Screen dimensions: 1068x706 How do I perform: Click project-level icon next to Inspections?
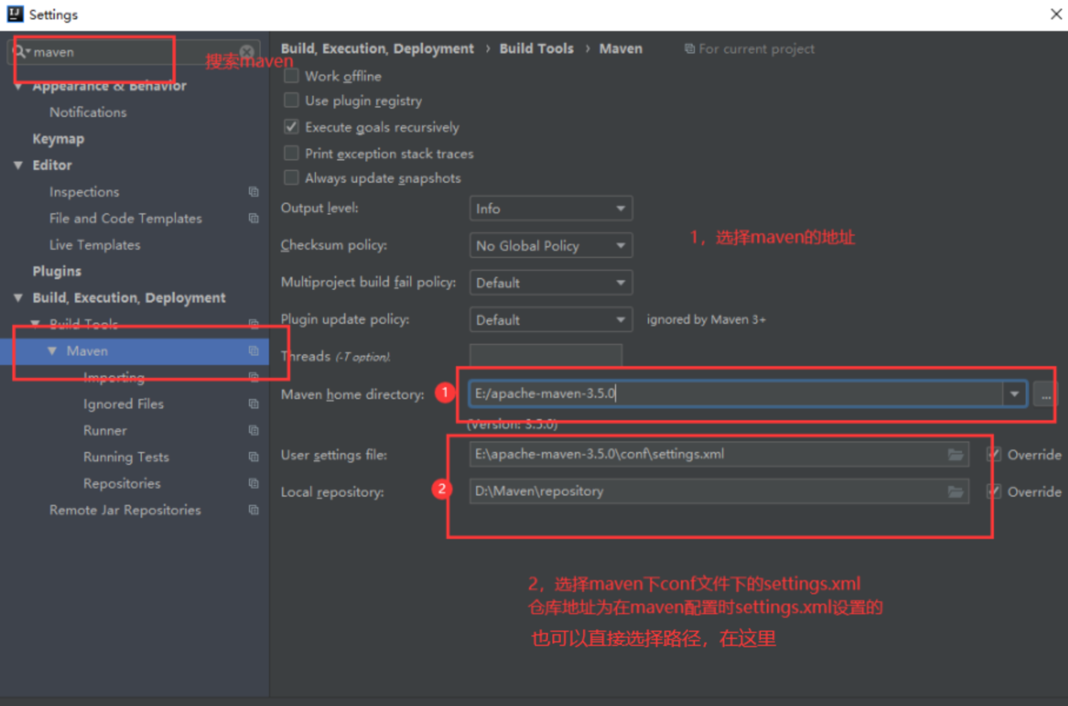tap(254, 192)
